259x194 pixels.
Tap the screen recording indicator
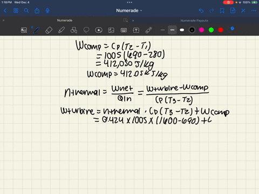click(x=228, y=2)
